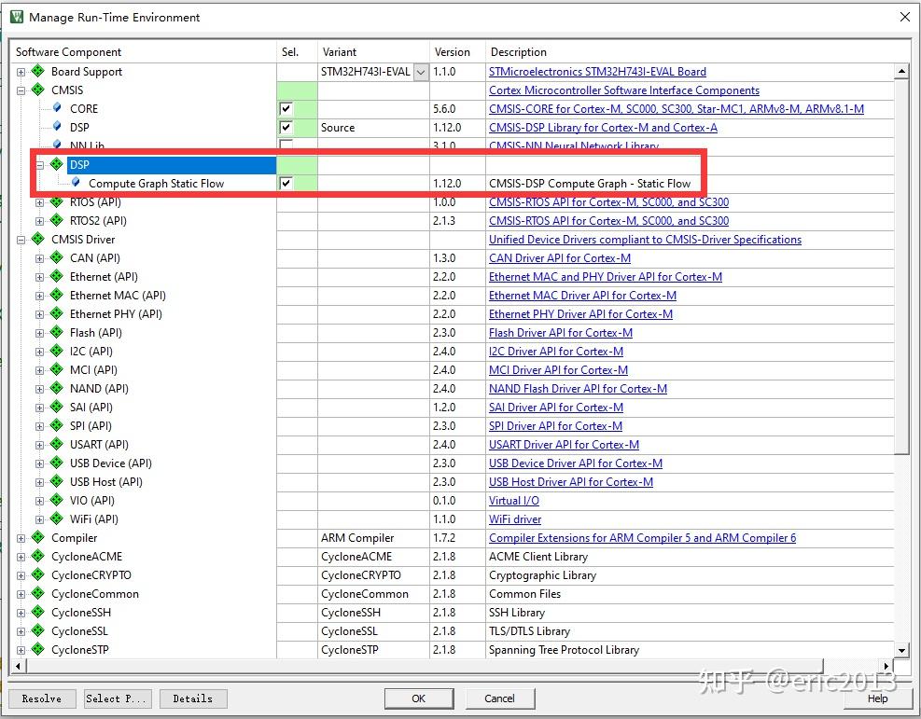Click the Ethernet PHY (API) diamond icon
The image size is (921, 719).
click(x=57, y=313)
